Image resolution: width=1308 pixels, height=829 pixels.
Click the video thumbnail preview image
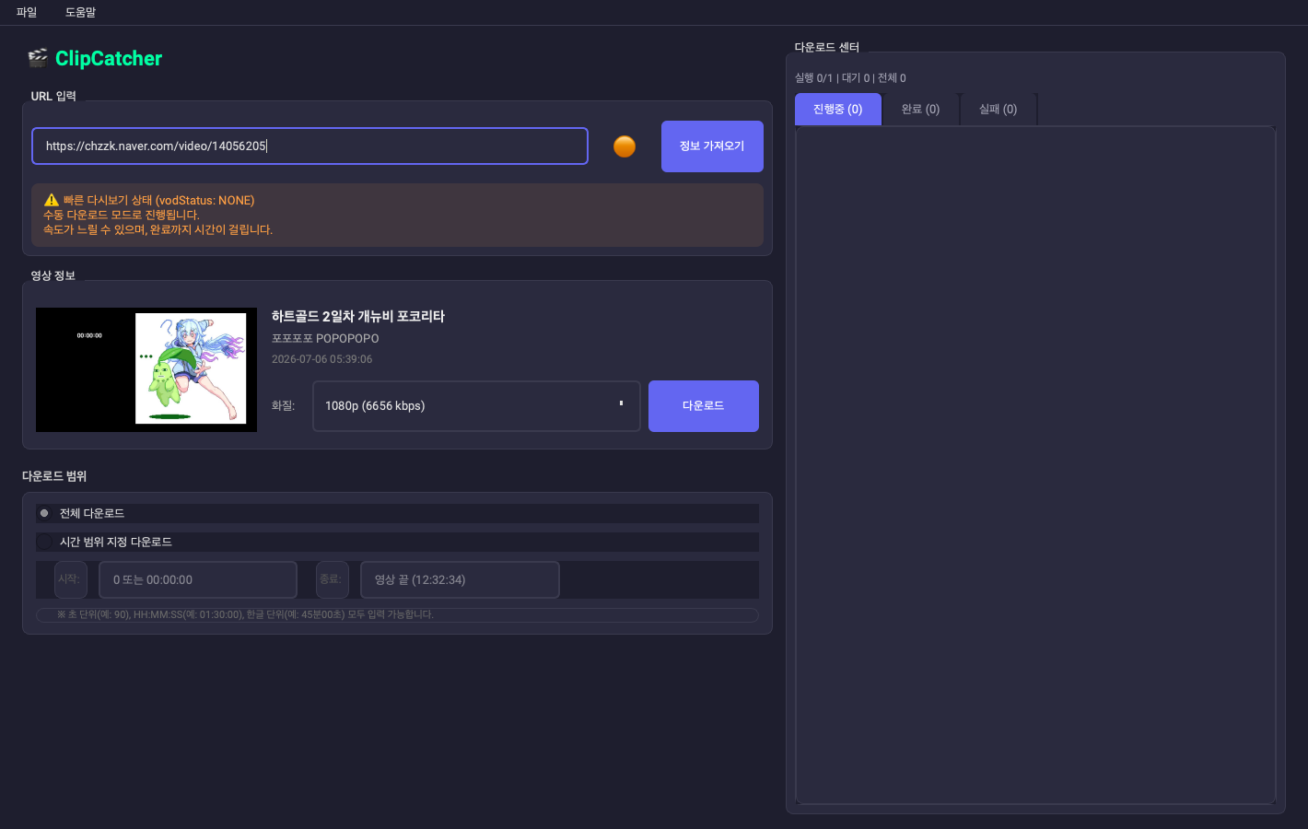click(x=146, y=369)
